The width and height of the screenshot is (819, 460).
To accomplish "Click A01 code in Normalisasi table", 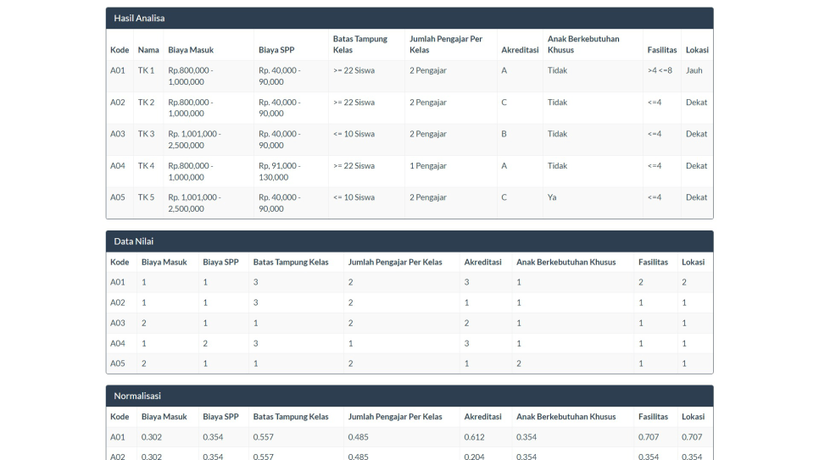I will [x=118, y=437].
